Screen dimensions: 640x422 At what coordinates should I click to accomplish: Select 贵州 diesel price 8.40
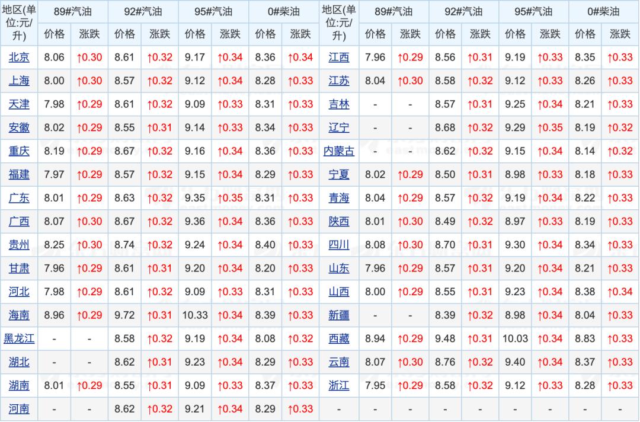[x=265, y=245]
